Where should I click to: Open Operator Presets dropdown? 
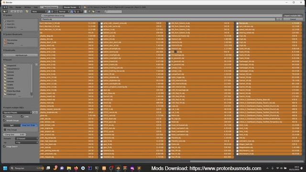[17, 113]
